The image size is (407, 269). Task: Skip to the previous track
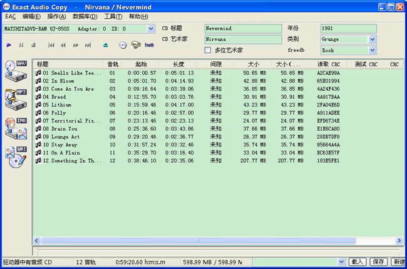pos(51,45)
